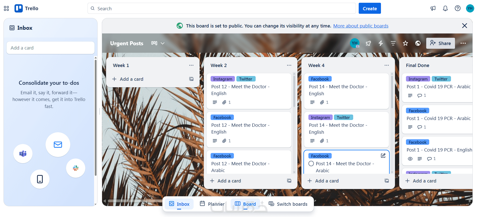
Task: Click the blue Create button
Action: coord(369,8)
